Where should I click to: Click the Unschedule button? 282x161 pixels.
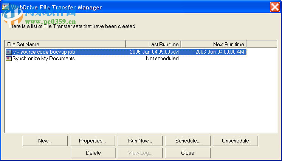(236, 141)
